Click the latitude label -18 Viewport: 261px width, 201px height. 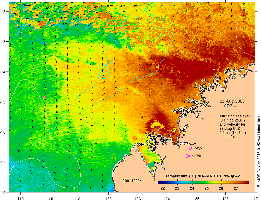(x=3, y=192)
